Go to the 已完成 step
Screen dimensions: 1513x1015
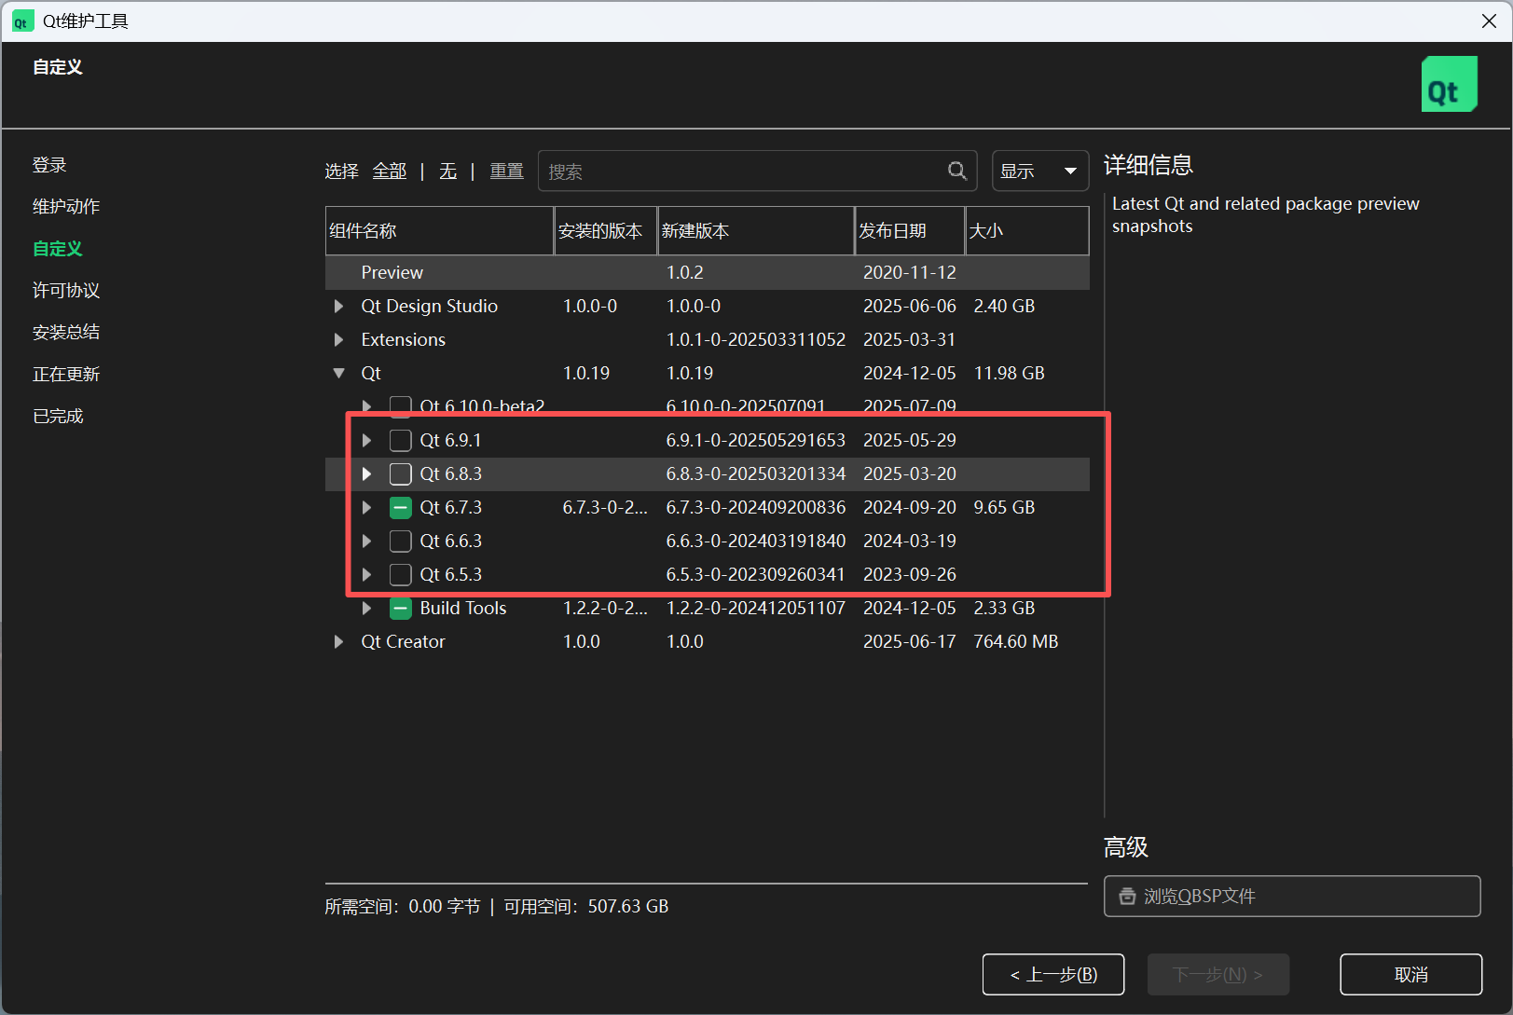point(58,416)
